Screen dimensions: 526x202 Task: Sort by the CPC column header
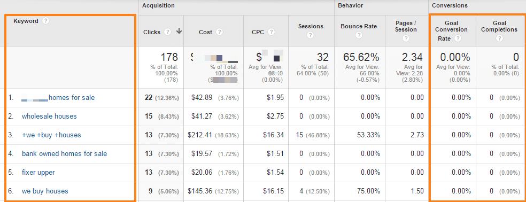point(258,32)
